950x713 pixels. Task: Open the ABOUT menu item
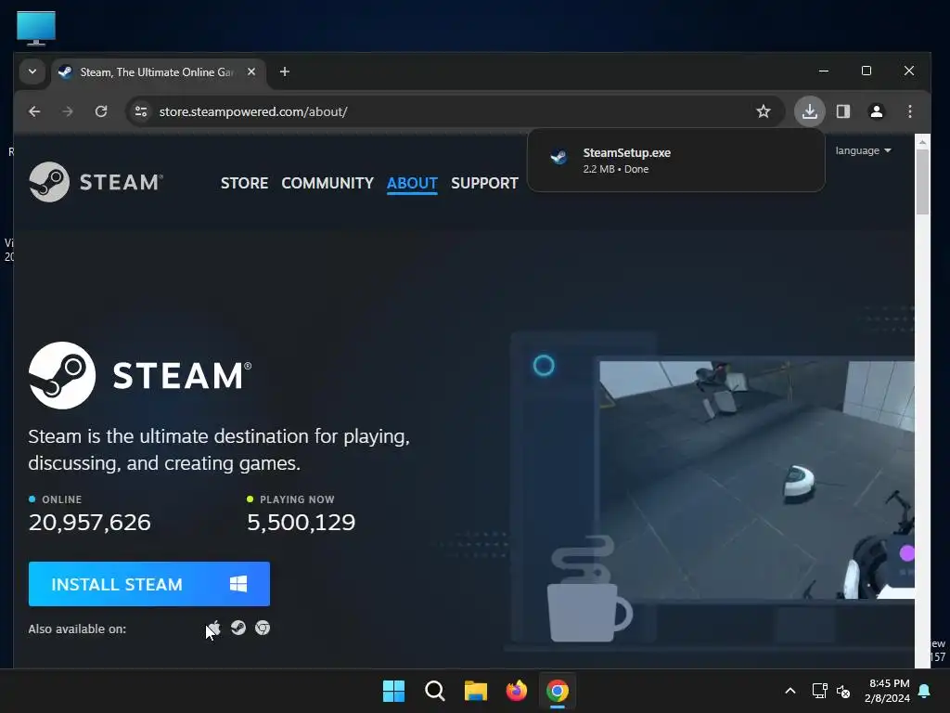(412, 183)
